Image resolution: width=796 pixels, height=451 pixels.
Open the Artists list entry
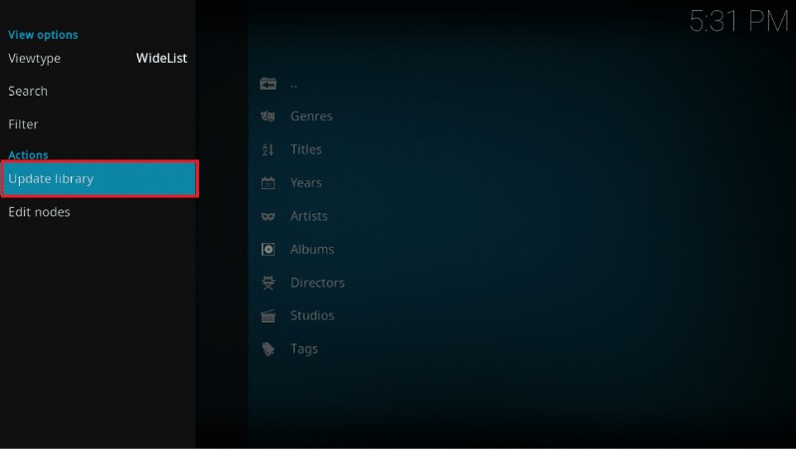pyautogui.click(x=308, y=216)
